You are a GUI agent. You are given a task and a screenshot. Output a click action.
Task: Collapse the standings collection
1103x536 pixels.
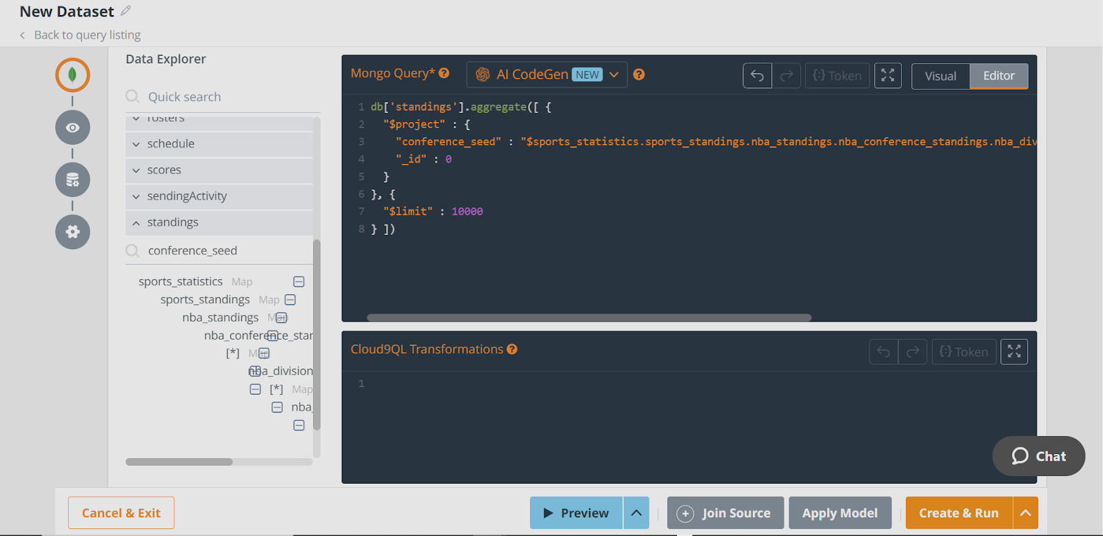(219, 223)
